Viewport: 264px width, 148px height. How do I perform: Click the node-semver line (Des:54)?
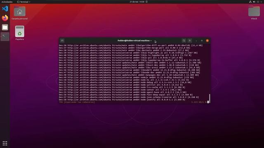tap(120, 90)
